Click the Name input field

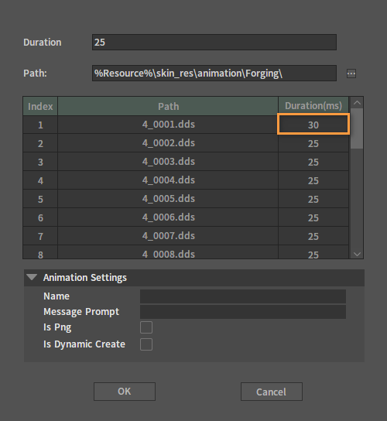click(x=243, y=296)
